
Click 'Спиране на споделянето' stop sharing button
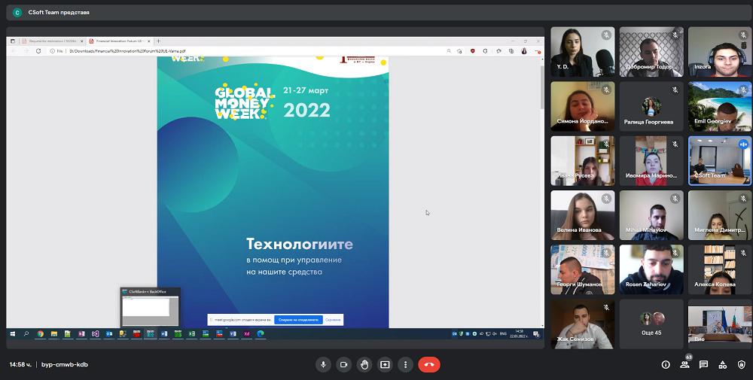[x=298, y=320]
